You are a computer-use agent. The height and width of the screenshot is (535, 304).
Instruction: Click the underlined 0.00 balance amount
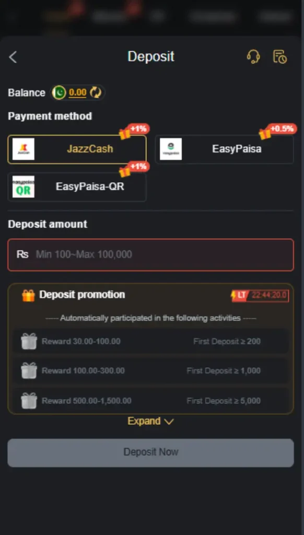click(78, 92)
